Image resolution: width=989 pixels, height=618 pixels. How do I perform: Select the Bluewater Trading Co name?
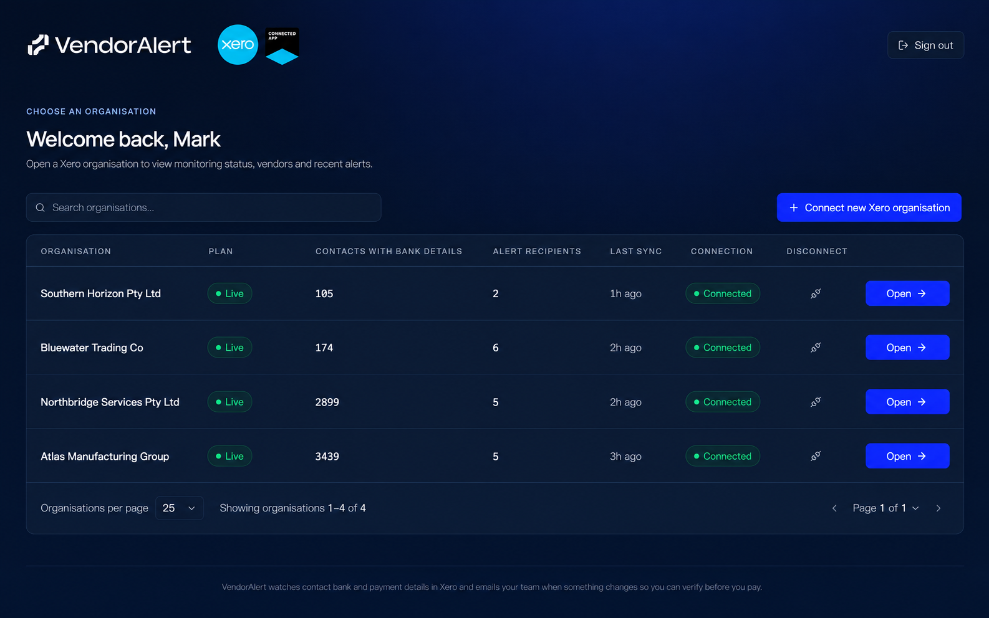click(x=92, y=348)
